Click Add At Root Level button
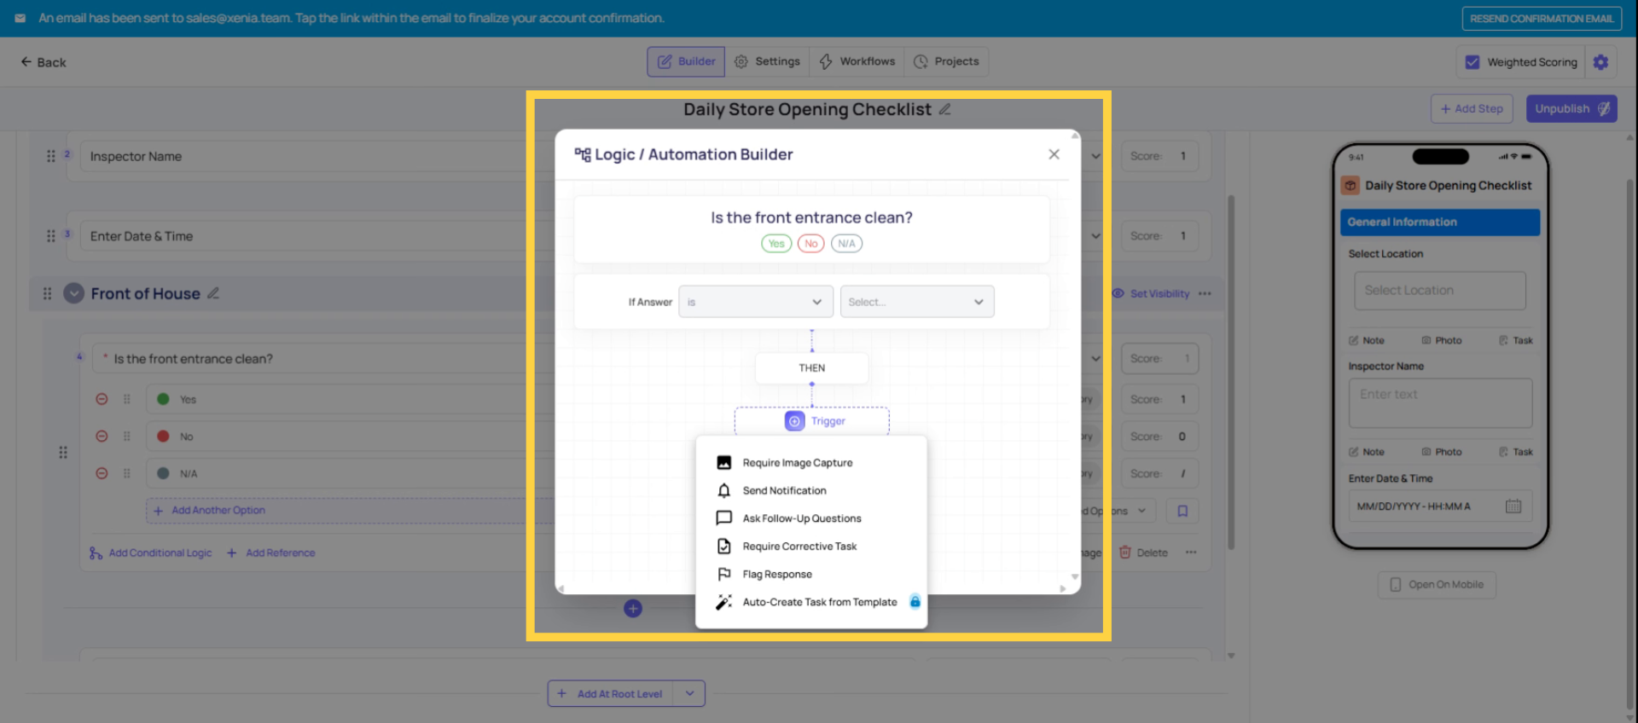 click(610, 694)
